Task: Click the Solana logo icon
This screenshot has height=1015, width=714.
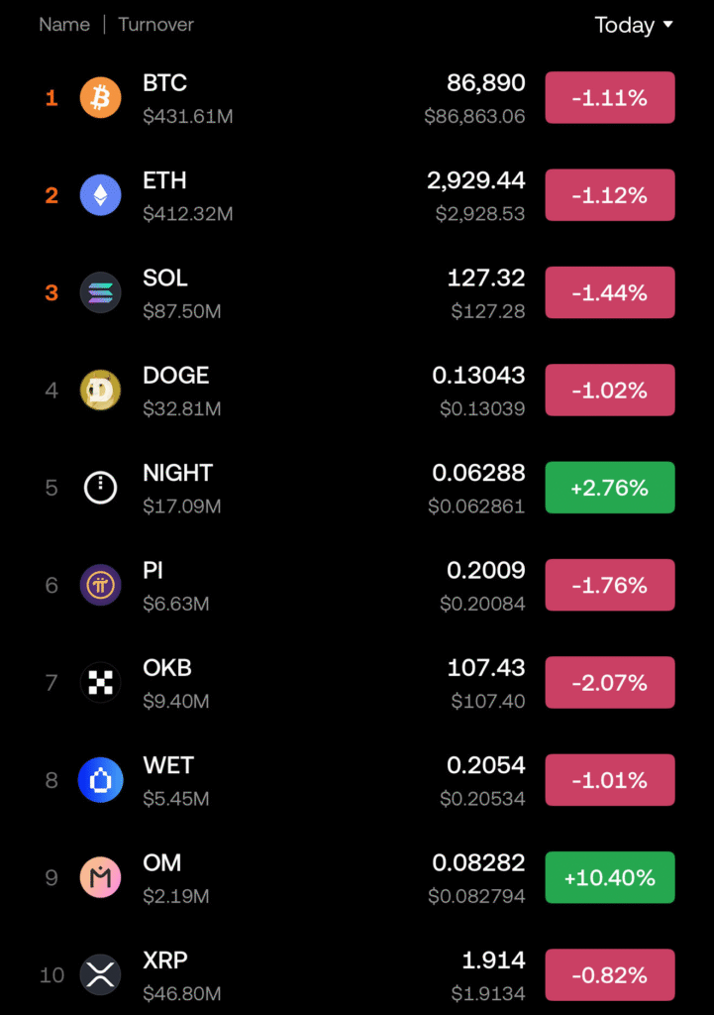Action: [x=100, y=292]
